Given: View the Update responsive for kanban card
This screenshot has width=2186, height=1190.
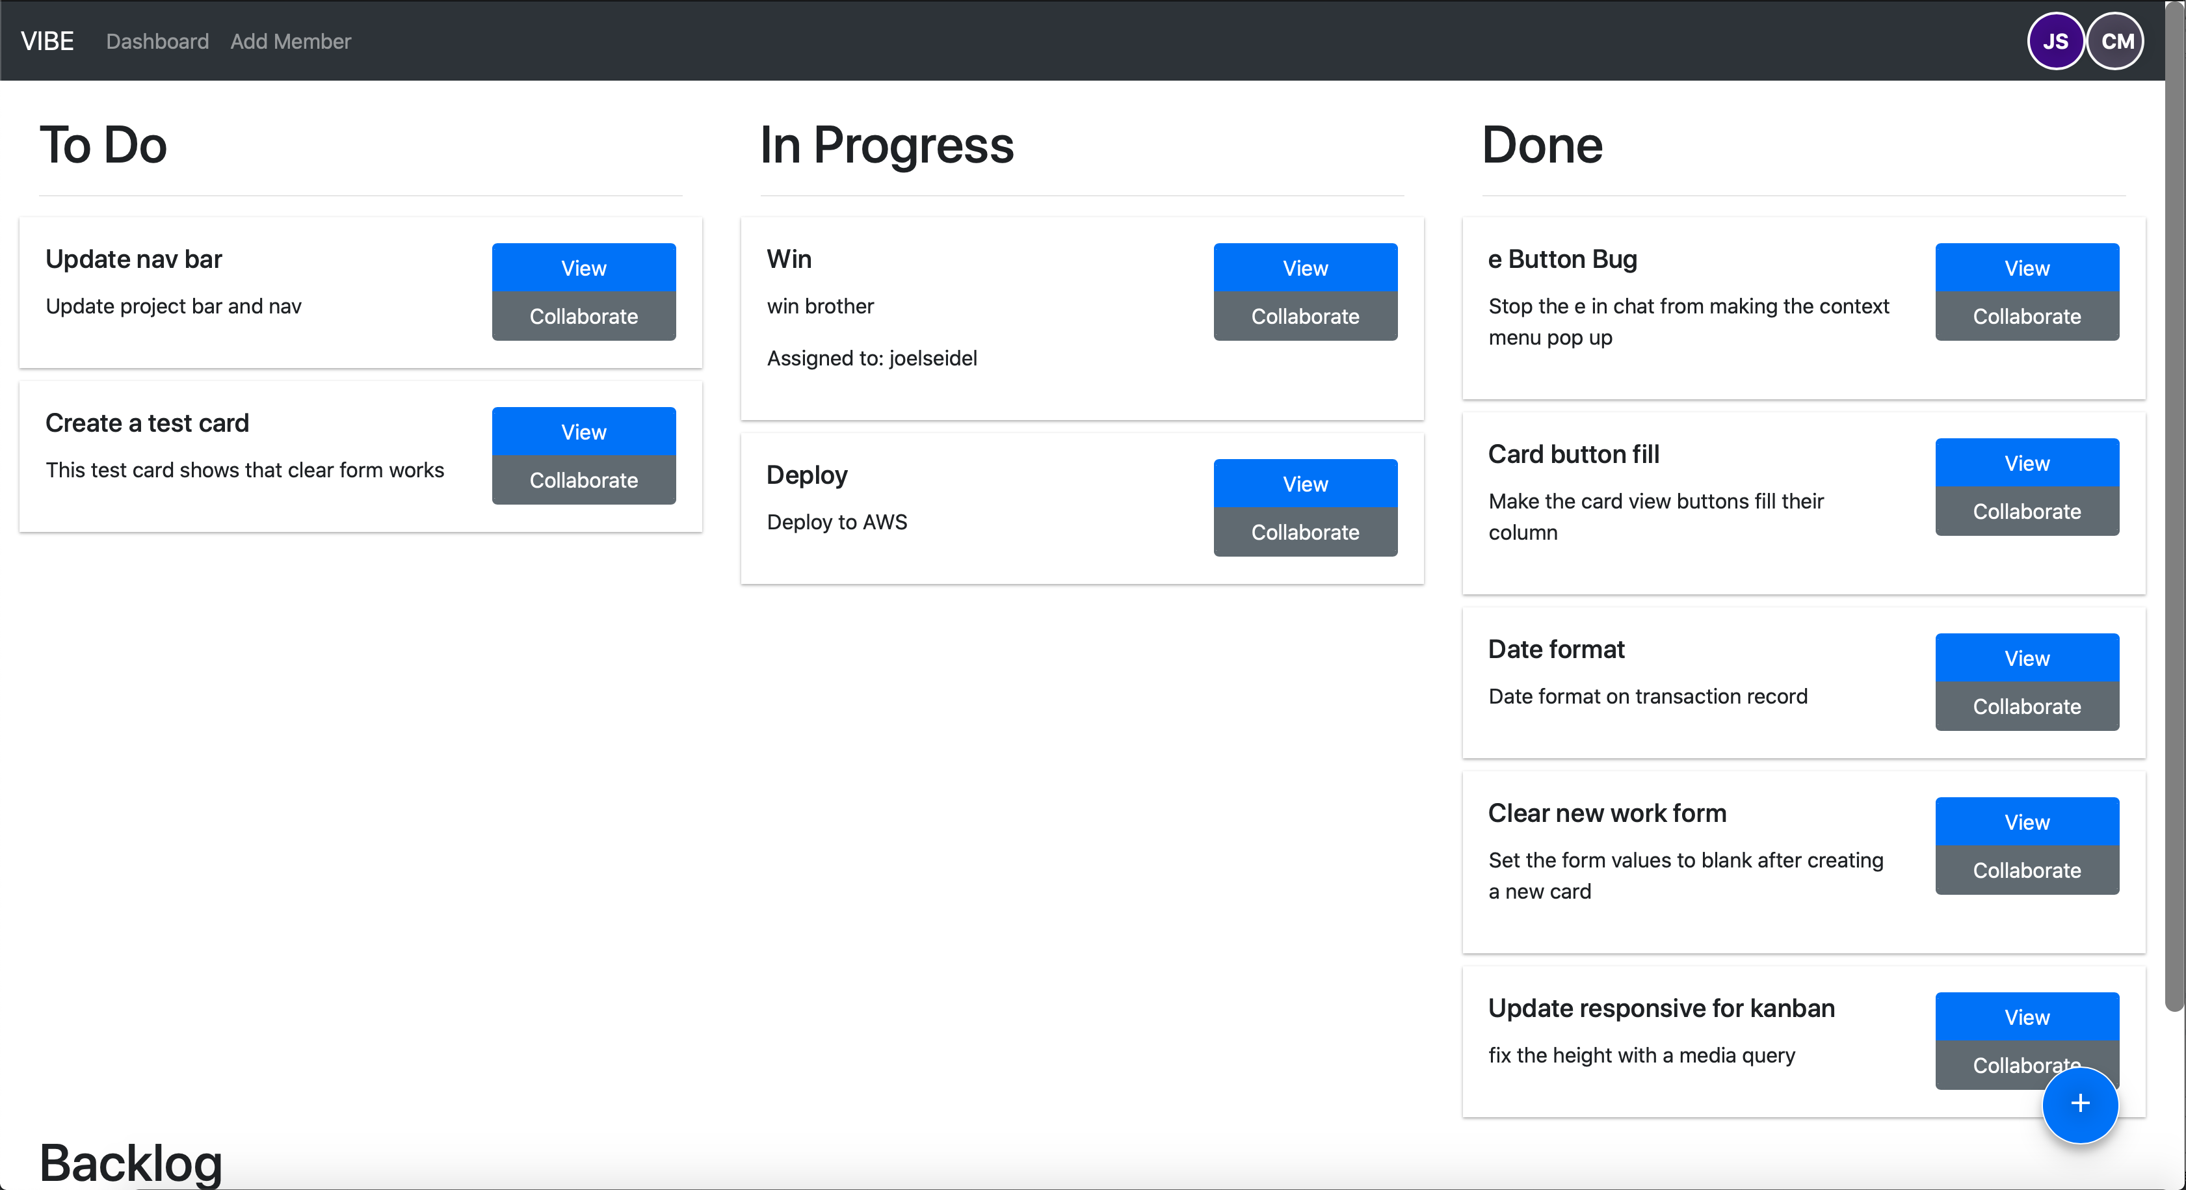Looking at the screenshot, I should point(2027,1017).
